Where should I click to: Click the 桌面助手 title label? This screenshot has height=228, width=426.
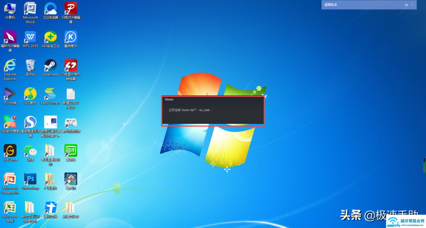coord(331,5)
